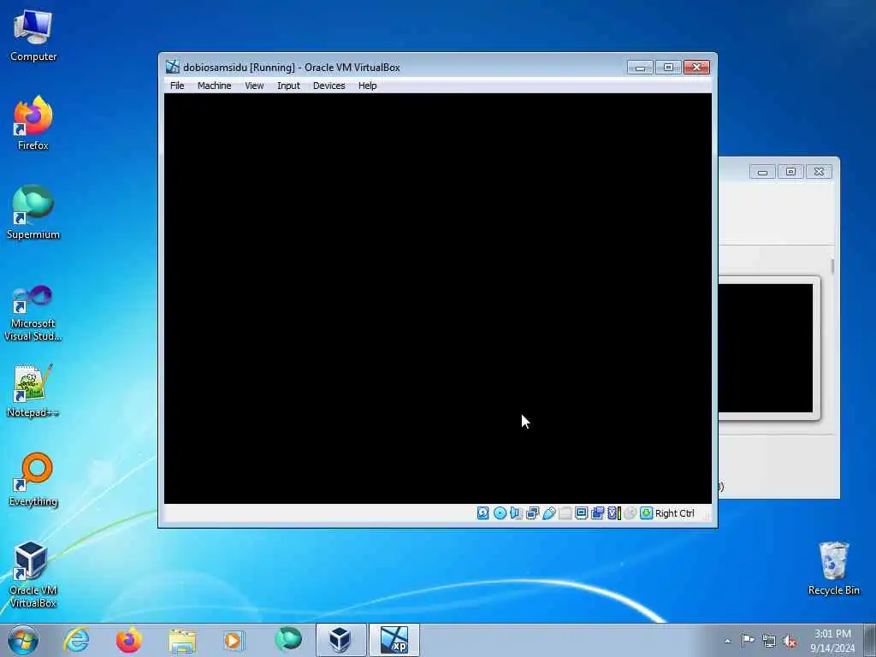The width and height of the screenshot is (876, 657).
Task: Click the audio status icon
Action: [516, 513]
